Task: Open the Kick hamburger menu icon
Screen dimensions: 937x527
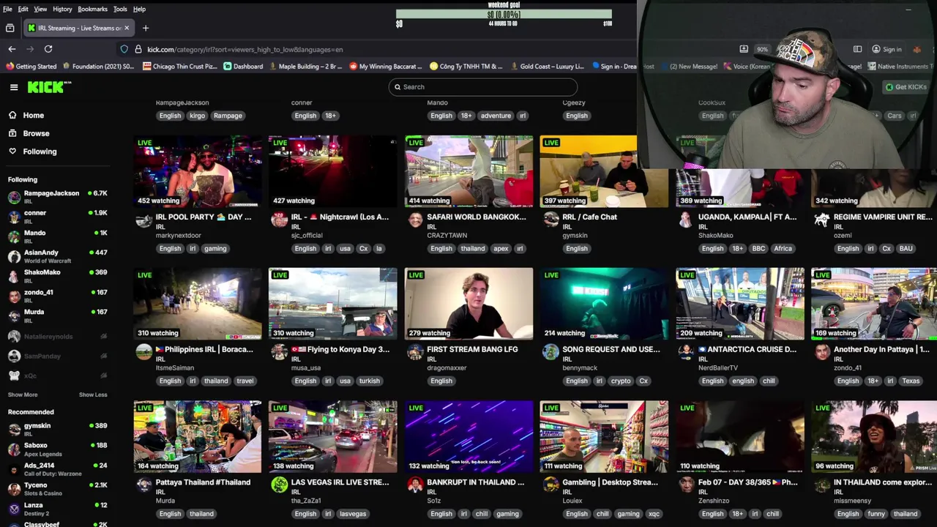Action: 14,87
